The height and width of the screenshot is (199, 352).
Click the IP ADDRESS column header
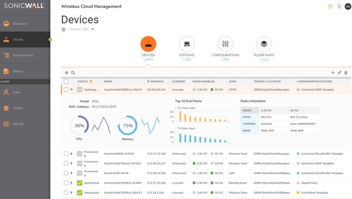pyautogui.click(x=155, y=82)
